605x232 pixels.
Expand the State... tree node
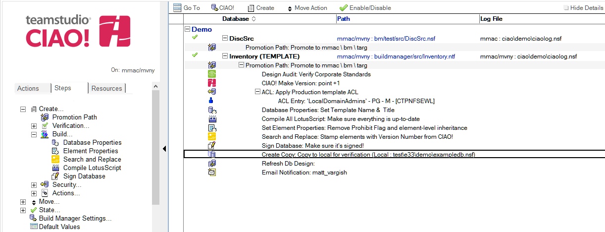tap(23, 210)
